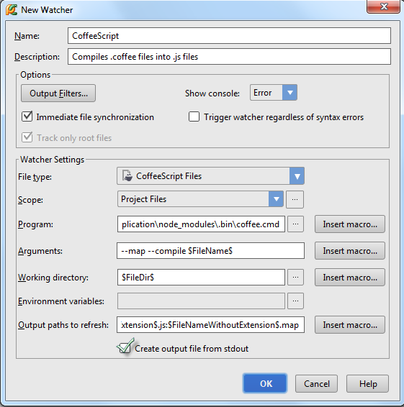Focus the Name field containing CoffeeScript
The height and width of the screenshot is (407, 404).
click(229, 35)
